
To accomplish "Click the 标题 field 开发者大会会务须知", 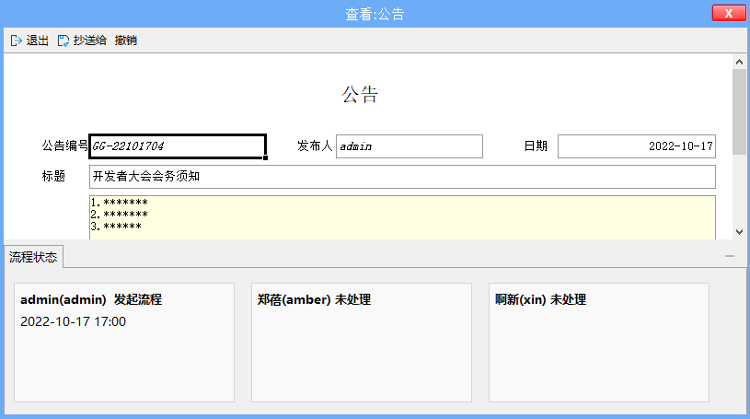I will pos(402,177).
